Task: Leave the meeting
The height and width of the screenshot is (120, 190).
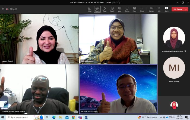Action: 178,9
